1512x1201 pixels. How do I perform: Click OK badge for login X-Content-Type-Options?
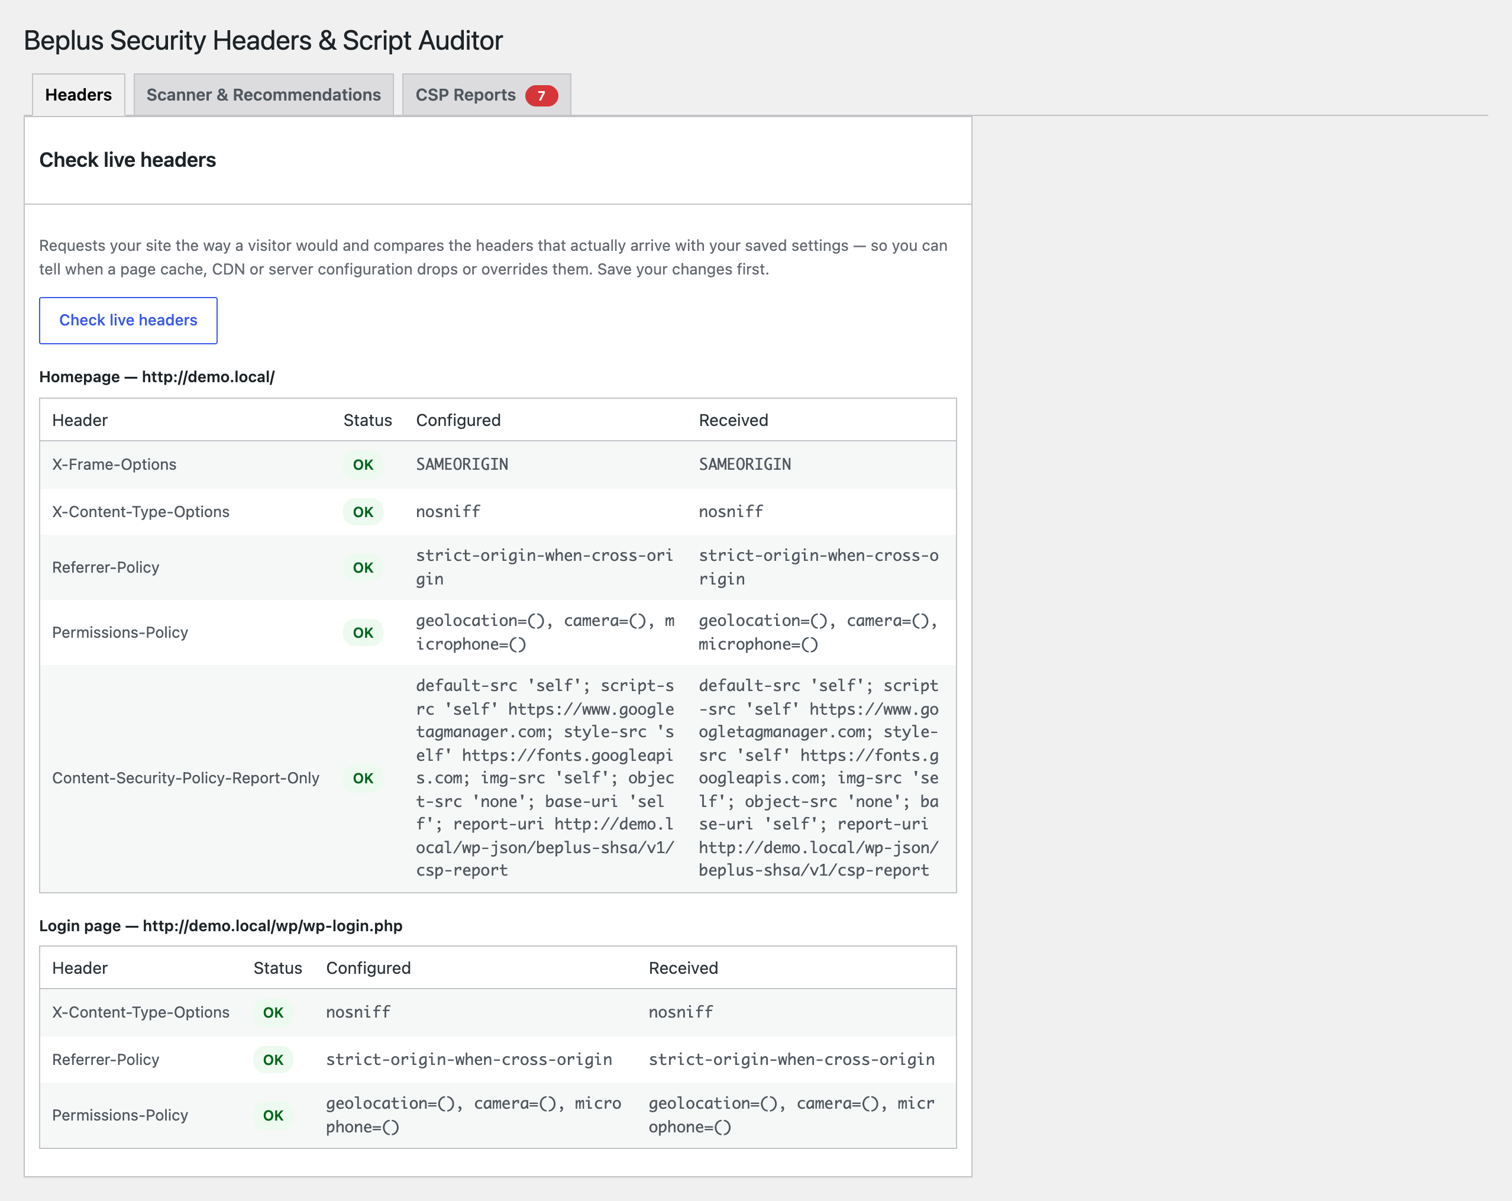pos(273,1012)
